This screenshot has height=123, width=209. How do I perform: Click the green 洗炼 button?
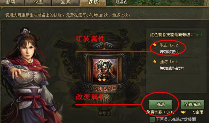(160, 104)
